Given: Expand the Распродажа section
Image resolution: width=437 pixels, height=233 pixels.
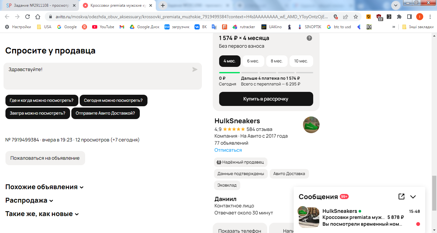Looking at the screenshot, I should point(29,200).
